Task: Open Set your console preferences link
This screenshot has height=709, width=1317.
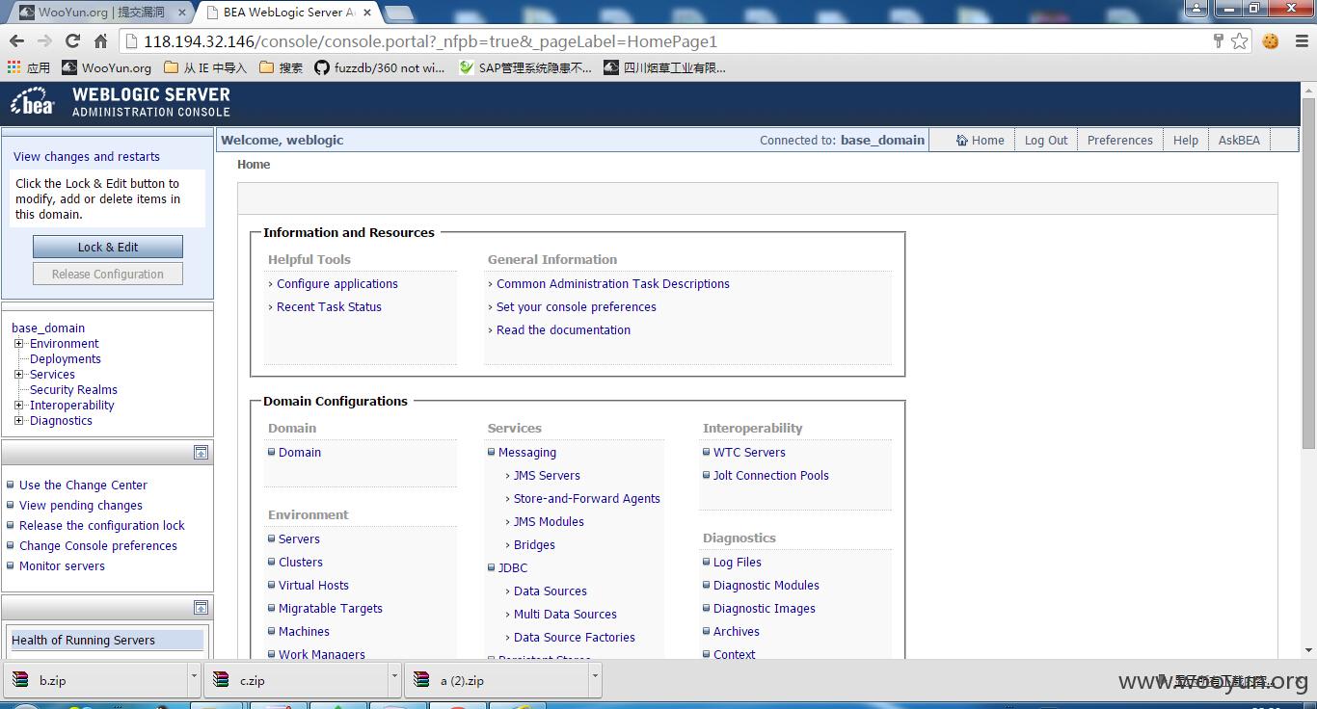Action: pos(576,306)
